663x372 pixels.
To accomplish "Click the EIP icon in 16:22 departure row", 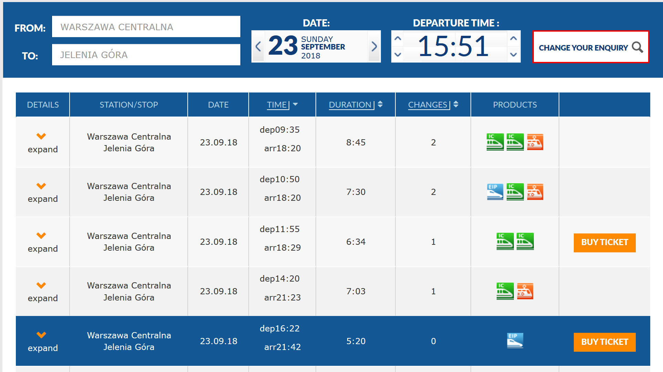I will (515, 341).
